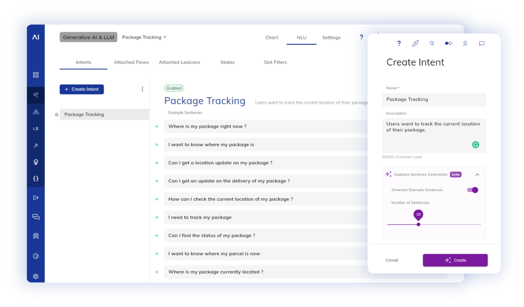Click the pin tool sidebar icon
524x307 pixels.
(x=36, y=145)
